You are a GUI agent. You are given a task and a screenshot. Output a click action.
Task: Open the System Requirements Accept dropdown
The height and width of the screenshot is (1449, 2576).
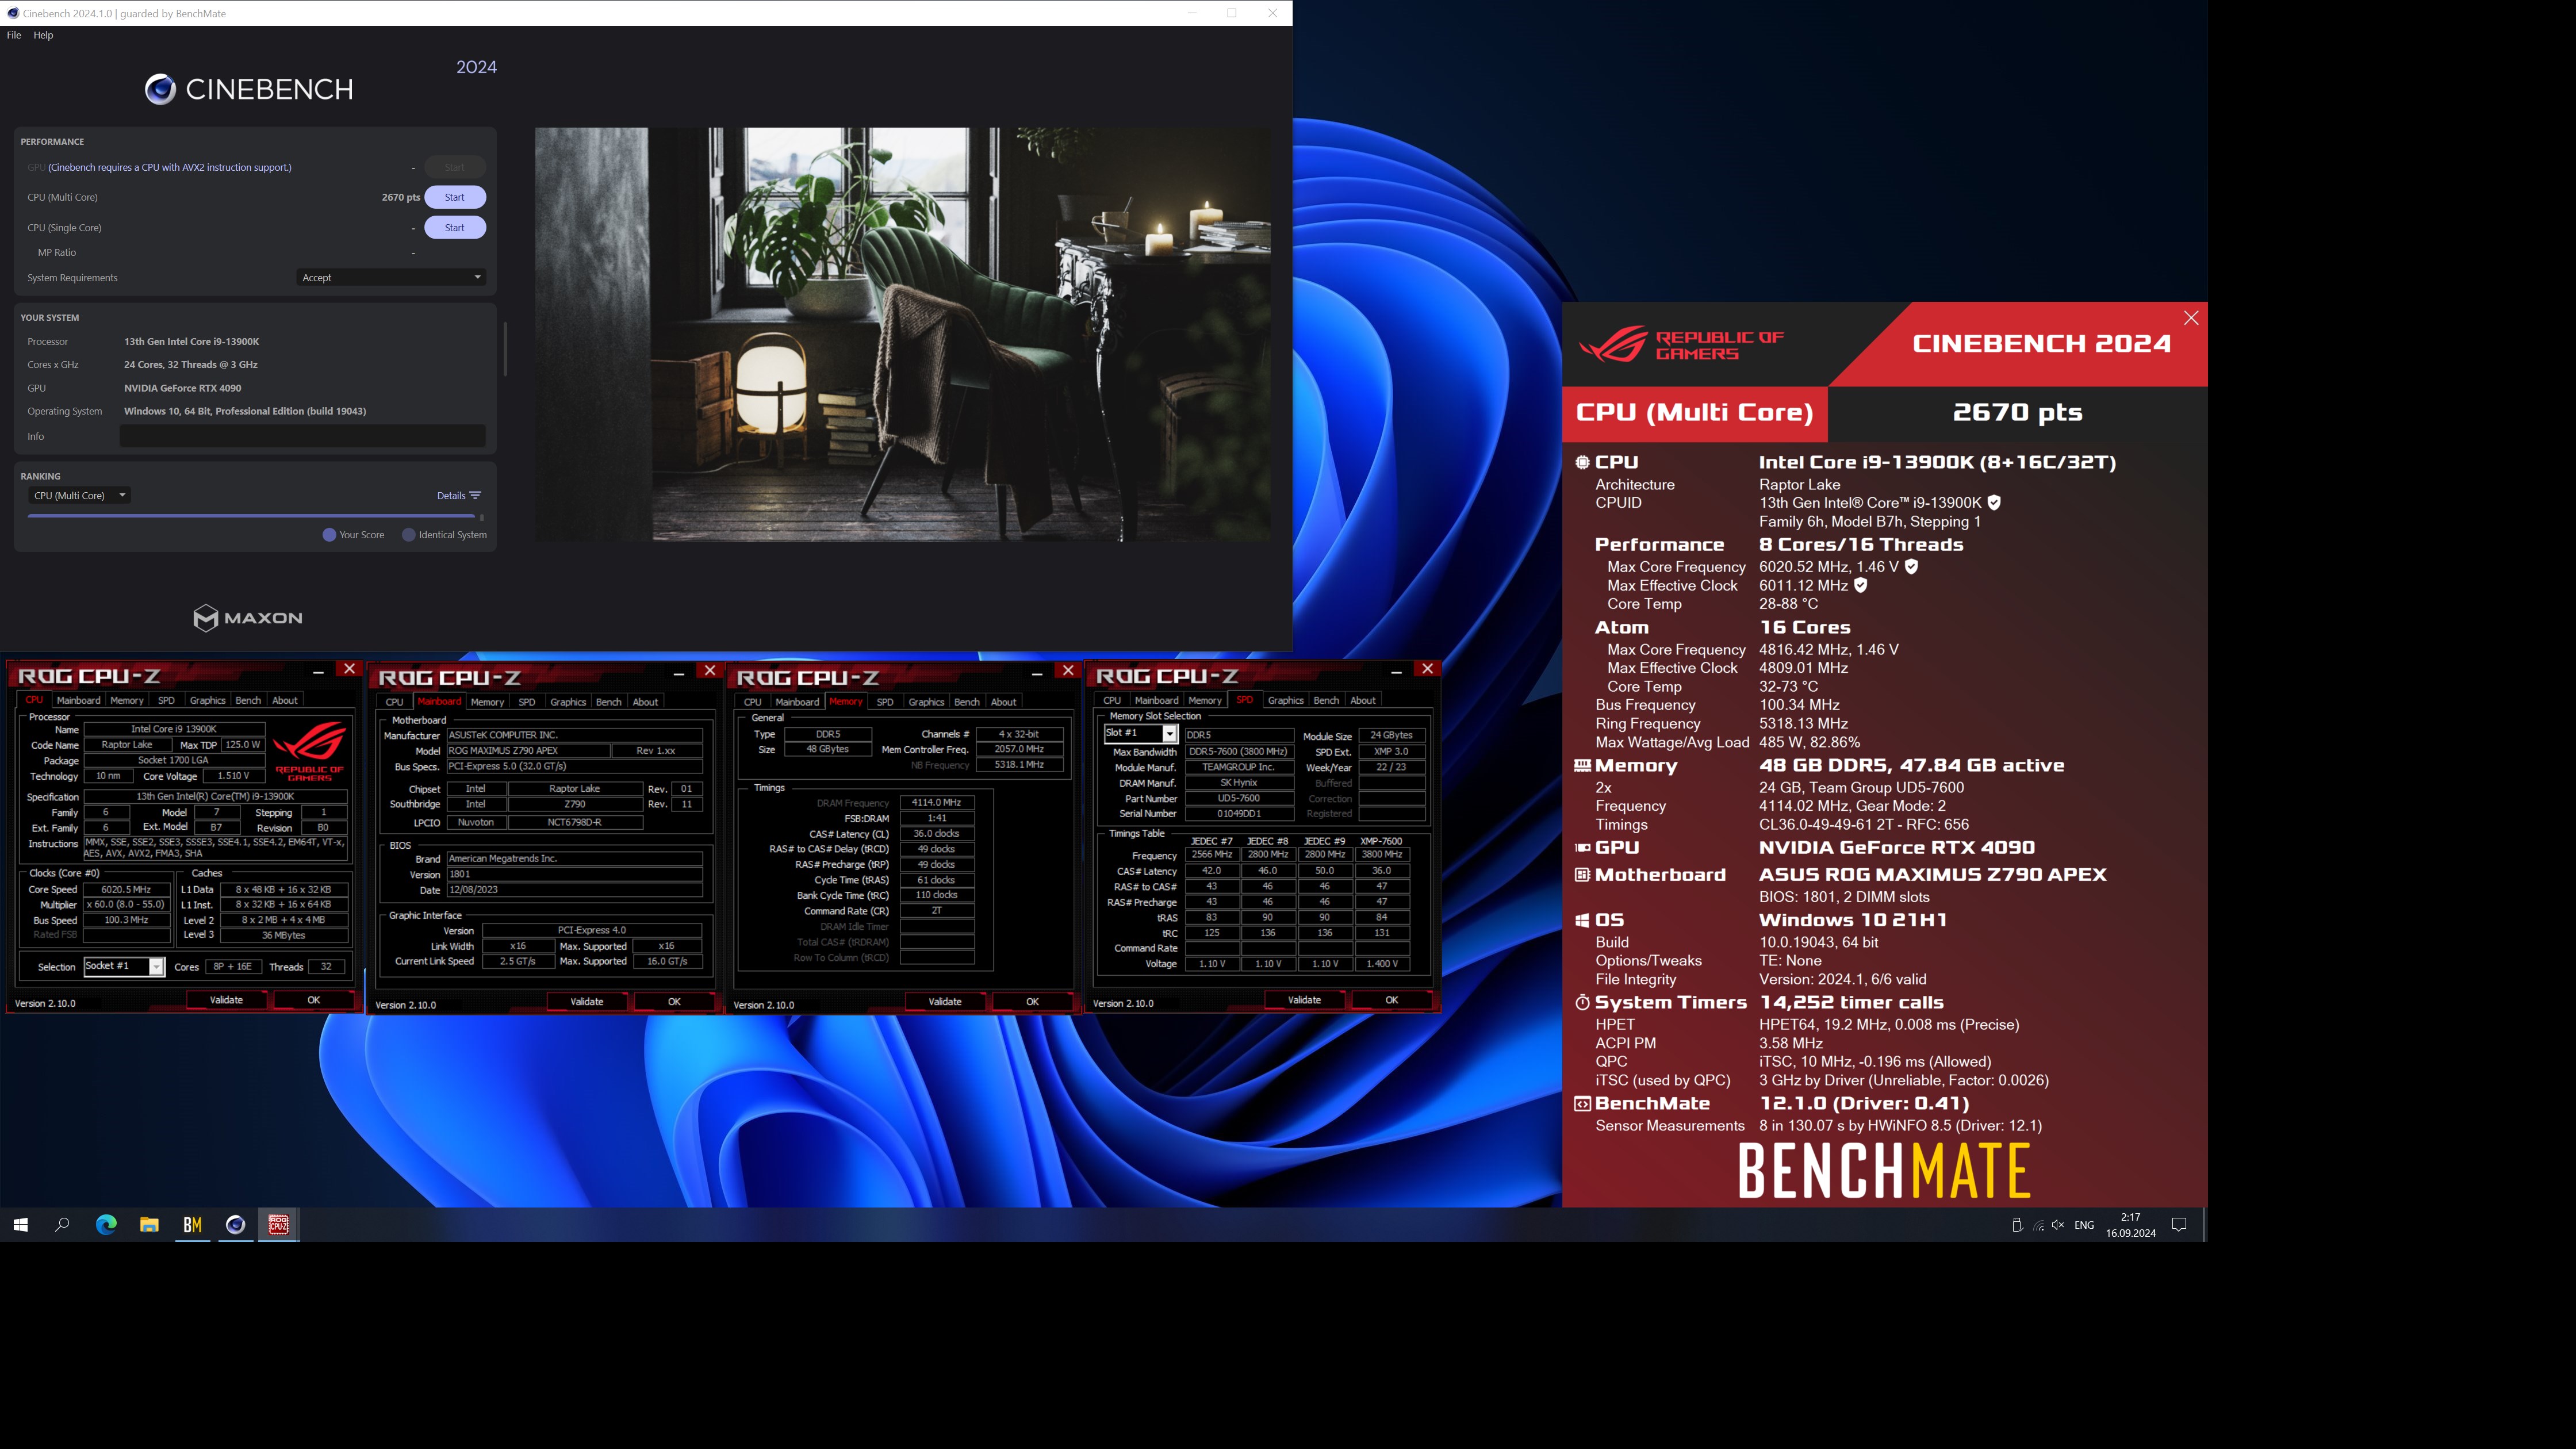pos(391,278)
